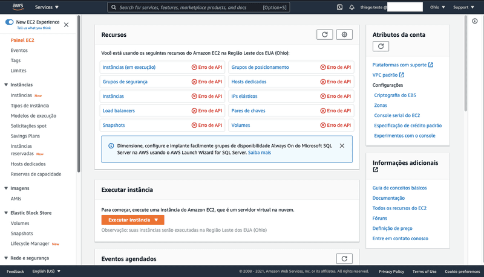This screenshot has width=484, height=277.
Task: Focus the AWS services search field
Action: click(x=198, y=7)
